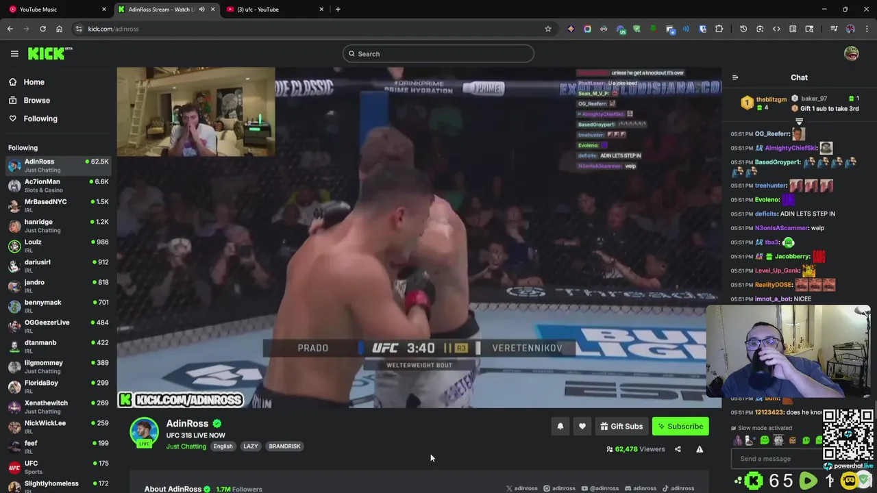
Task: Click the AdinRoss Instagram link
Action: pos(559,488)
